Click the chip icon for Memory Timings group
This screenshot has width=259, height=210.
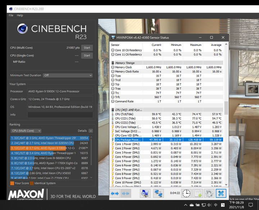point(113,63)
